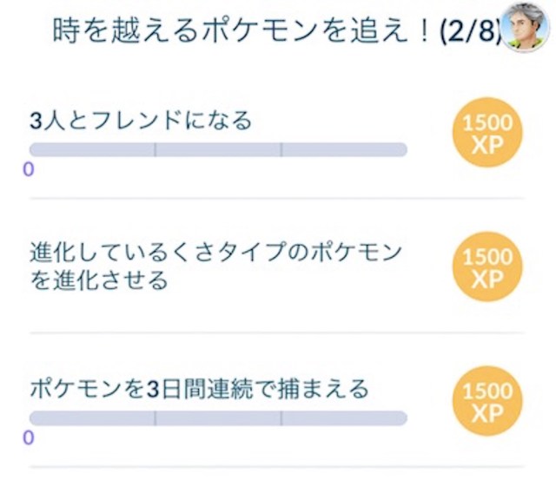556x480 pixels.
Task: Click the middle segment of the 3-day catch progress bar
Action: tap(218, 418)
